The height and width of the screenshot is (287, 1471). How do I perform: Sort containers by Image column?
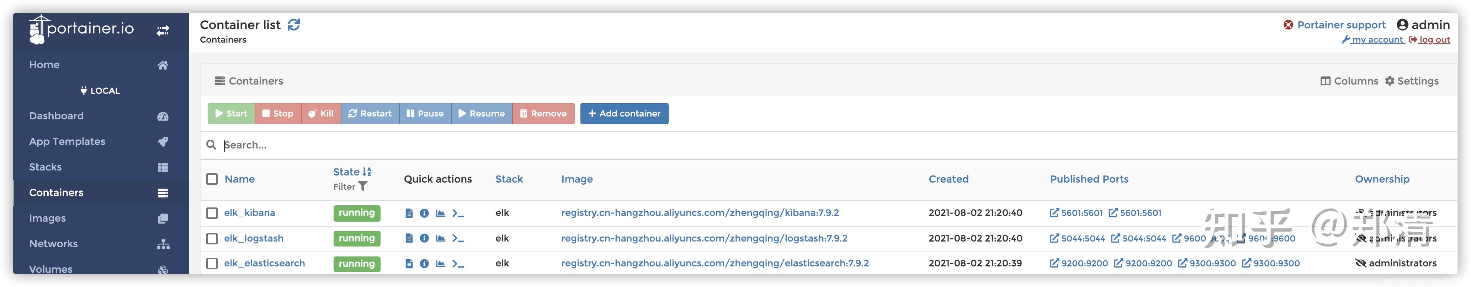[x=577, y=179]
